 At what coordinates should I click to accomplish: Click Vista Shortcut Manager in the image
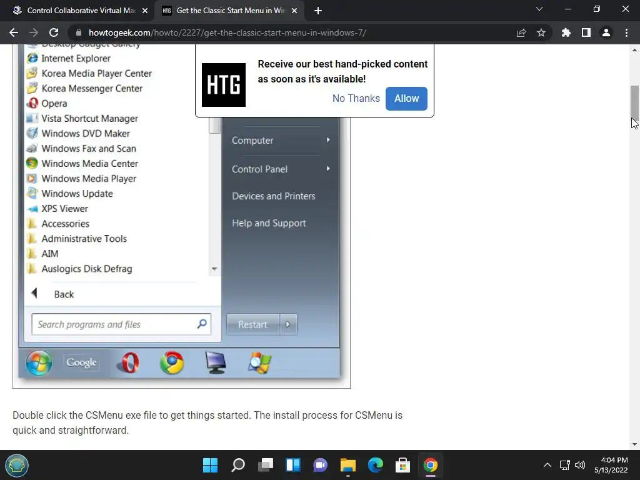pyautogui.click(x=82, y=118)
